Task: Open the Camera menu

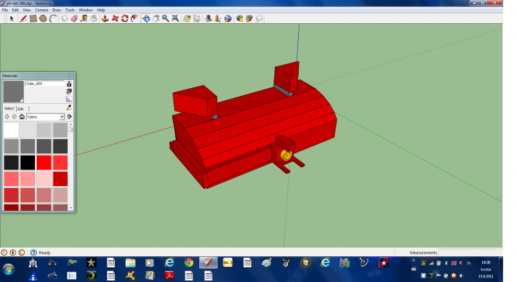Action: coord(41,10)
